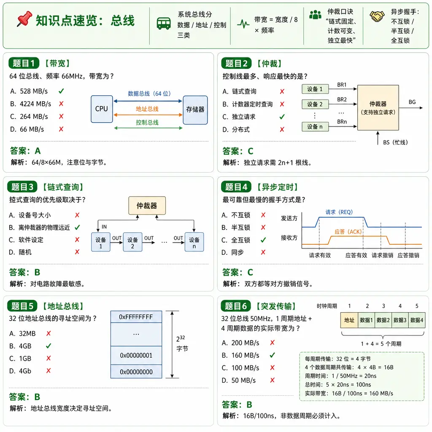The height and width of the screenshot is (432, 432).
Task: Click the red X next to 264 MB/s
Action: pos(61,116)
